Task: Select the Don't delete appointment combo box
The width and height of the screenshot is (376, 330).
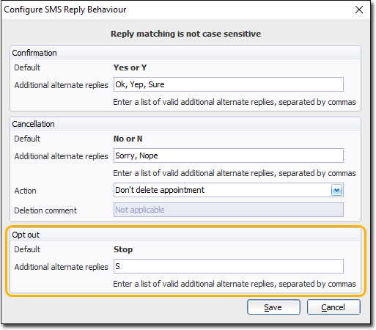Action: click(229, 190)
